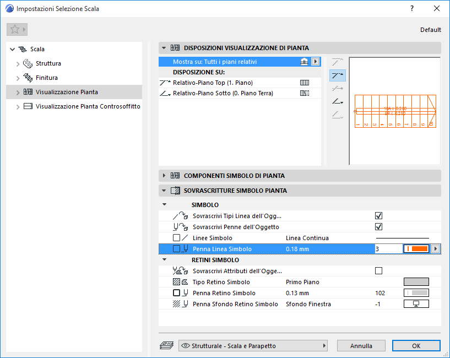
Task: Click the Scala stair icon in tree
Action: (23, 49)
